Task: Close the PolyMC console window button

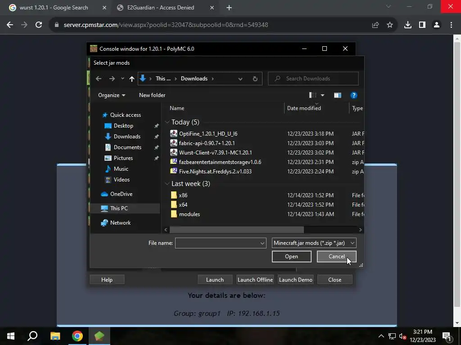Action: [334, 280]
